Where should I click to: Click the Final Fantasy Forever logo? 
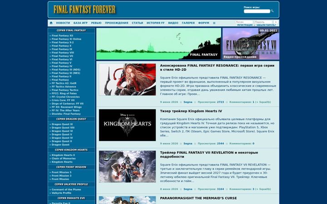point(84,10)
